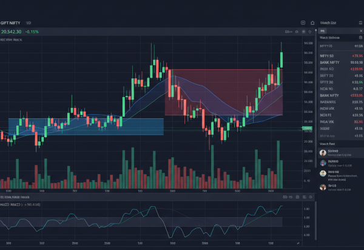The height and width of the screenshot is (250, 364).
Task: Click the GIFT NIFTY symbol name
Action: [x=10, y=23]
